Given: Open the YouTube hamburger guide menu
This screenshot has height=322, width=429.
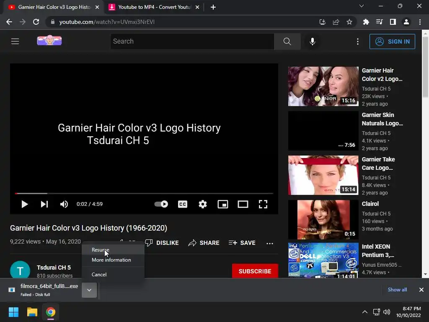Looking at the screenshot, I should click(15, 42).
